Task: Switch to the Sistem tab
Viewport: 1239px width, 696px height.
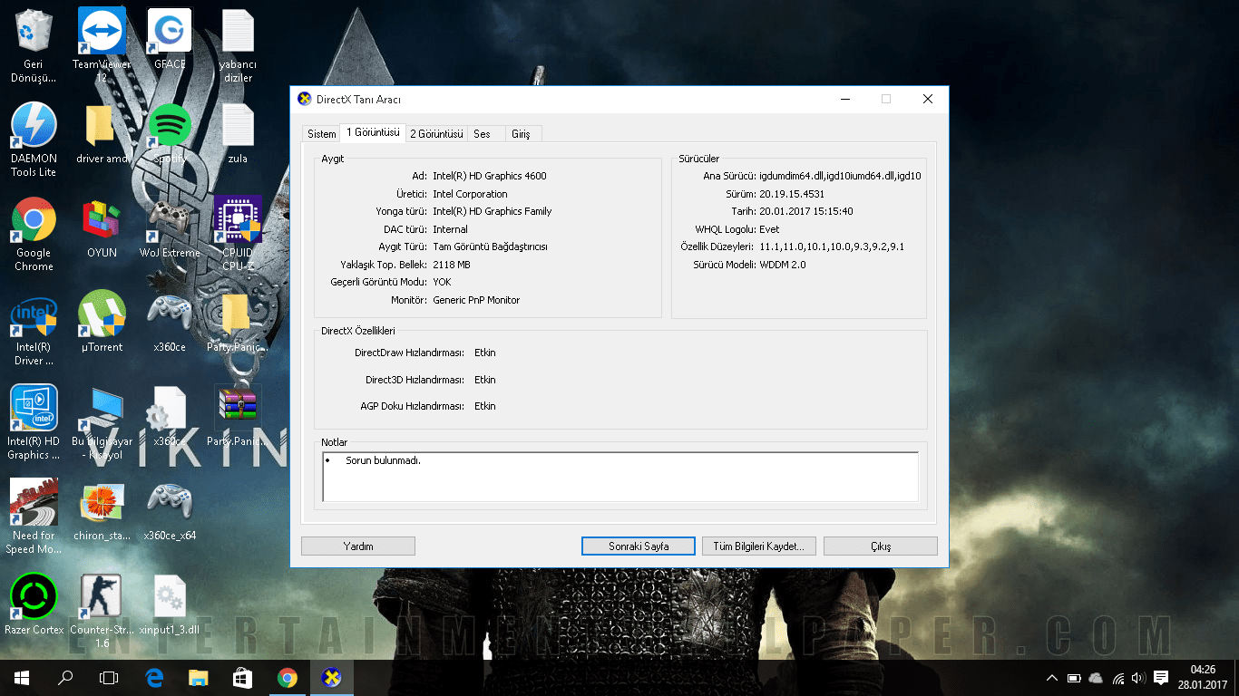Action: click(321, 134)
